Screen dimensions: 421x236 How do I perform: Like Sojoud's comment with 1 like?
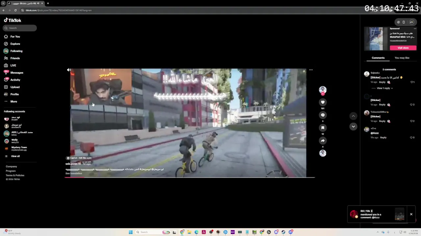(412, 82)
